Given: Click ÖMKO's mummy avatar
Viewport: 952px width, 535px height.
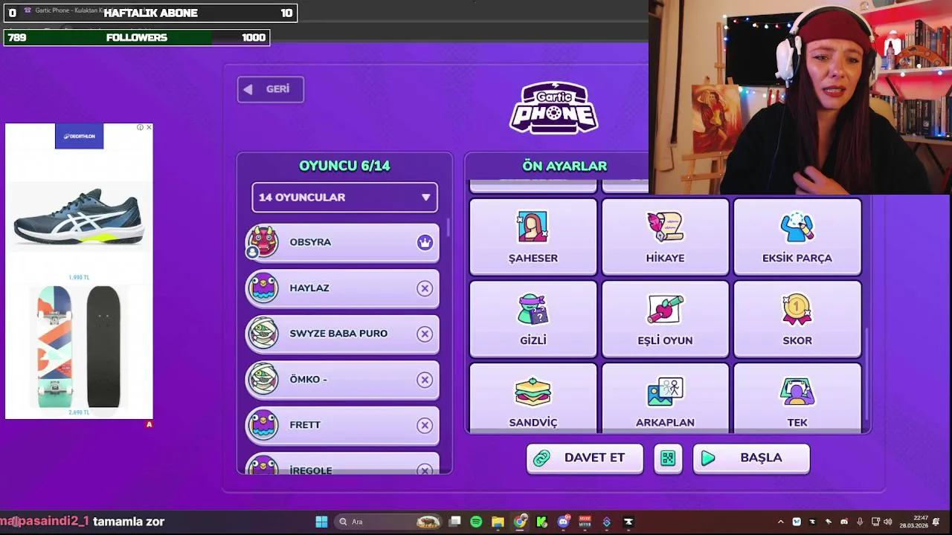Looking at the screenshot, I should (x=263, y=380).
